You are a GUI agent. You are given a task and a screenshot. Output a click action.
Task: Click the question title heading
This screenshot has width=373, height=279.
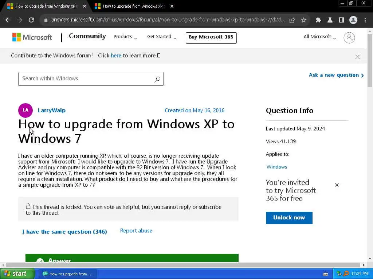(x=126, y=131)
